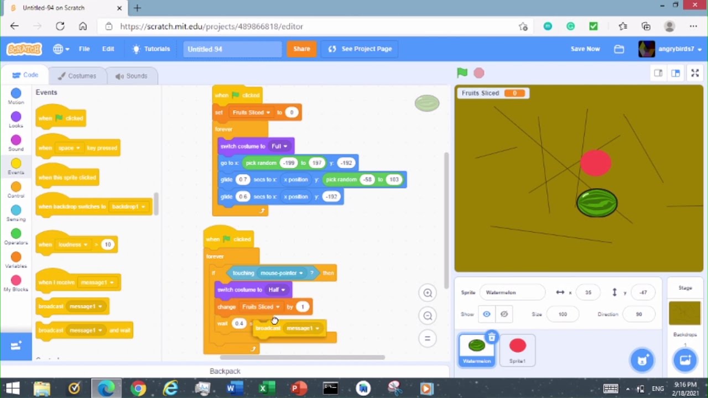This screenshot has width=708, height=398.
Task: Edit the project title Untitled-94 field
Action: tap(232, 49)
